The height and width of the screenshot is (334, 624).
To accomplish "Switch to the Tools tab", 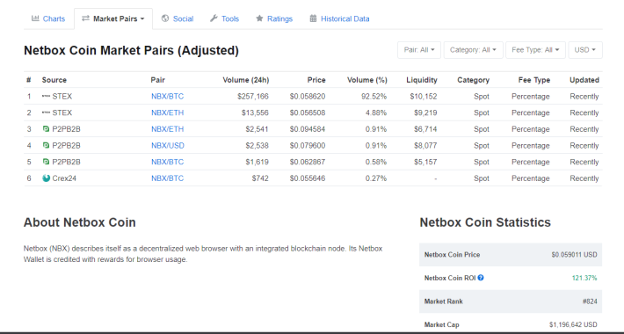I will pos(224,18).
